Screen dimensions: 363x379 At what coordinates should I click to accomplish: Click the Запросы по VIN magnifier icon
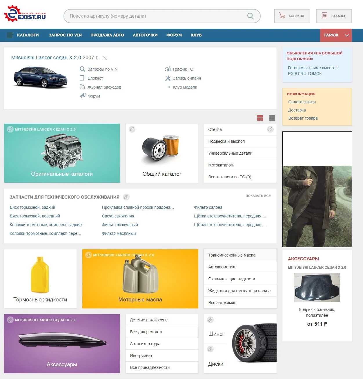[x=82, y=69]
